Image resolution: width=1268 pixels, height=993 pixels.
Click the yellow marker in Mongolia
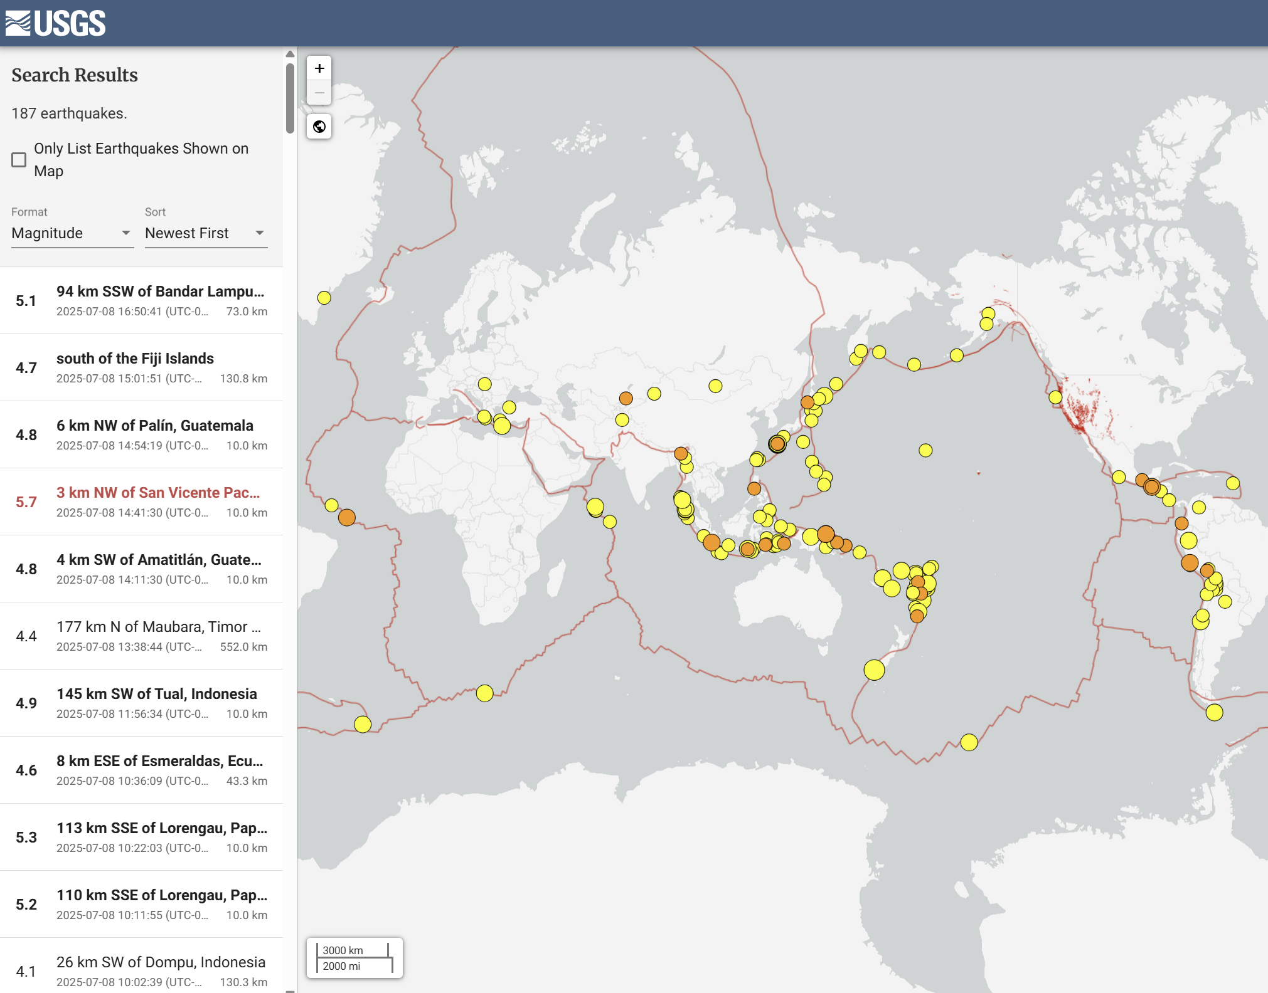pyautogui.click(x=715, y=386)
